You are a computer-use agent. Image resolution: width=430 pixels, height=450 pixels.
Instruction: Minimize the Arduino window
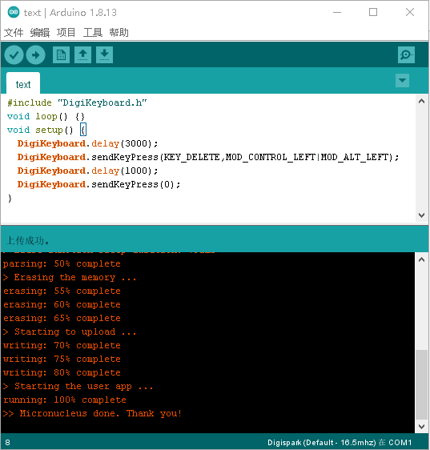click(337, 12)
